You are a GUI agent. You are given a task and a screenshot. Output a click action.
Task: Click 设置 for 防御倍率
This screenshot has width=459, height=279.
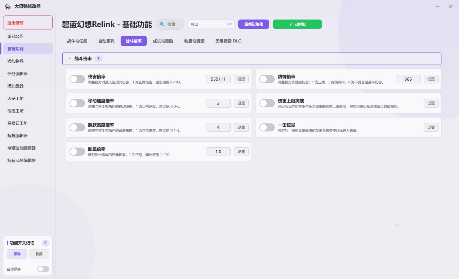[x=431, y=79]
